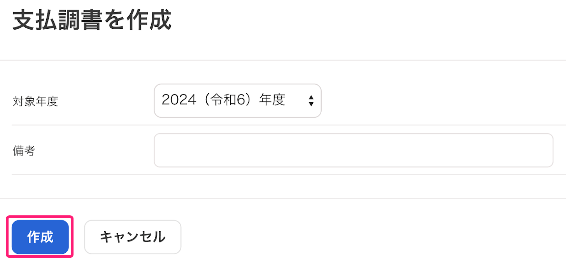Expand the fiscal year selection list
566x269 pixels.
[237, 101]
